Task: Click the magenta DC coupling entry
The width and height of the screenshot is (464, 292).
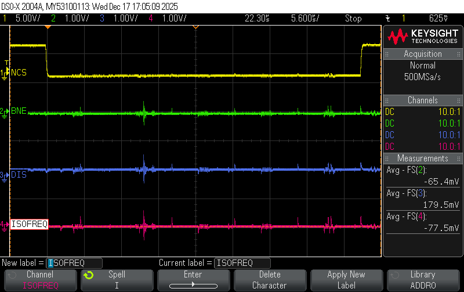Action: coord(390,147)
